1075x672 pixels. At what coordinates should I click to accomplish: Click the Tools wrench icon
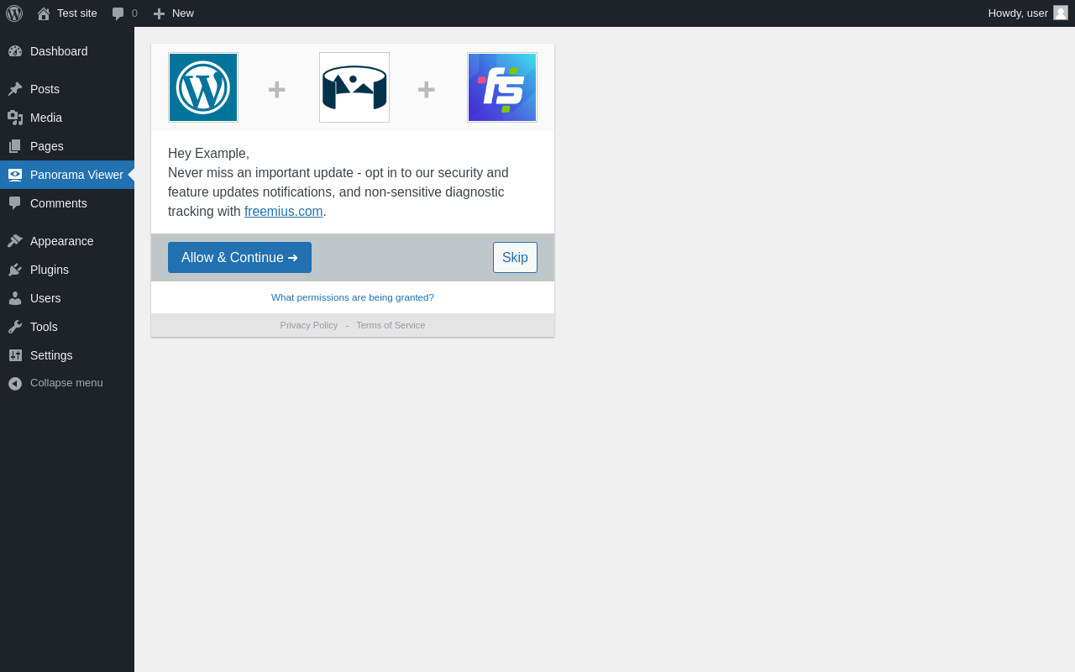[x=15, y=327]
